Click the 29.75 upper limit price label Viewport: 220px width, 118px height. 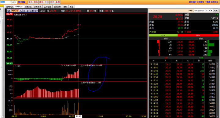pos(9,14)
